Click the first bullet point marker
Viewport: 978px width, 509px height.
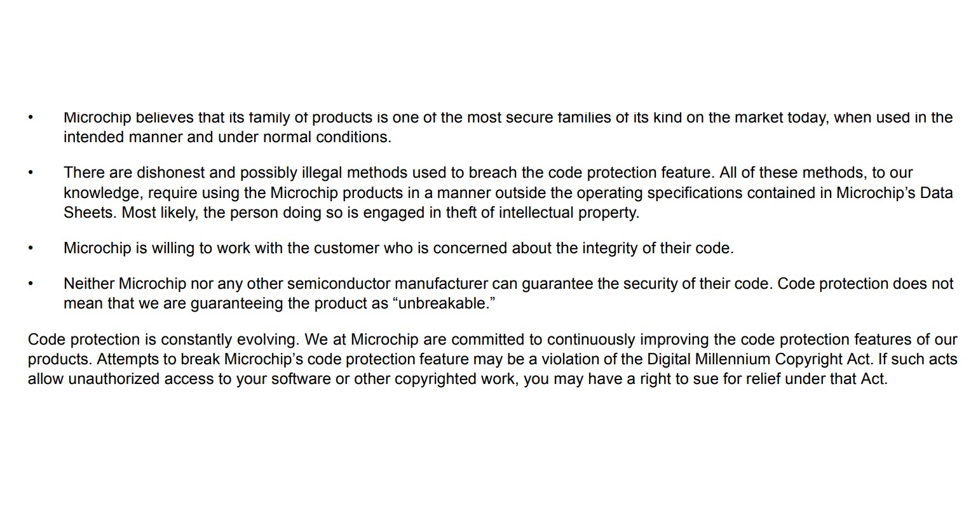click(x=30, y=117)
